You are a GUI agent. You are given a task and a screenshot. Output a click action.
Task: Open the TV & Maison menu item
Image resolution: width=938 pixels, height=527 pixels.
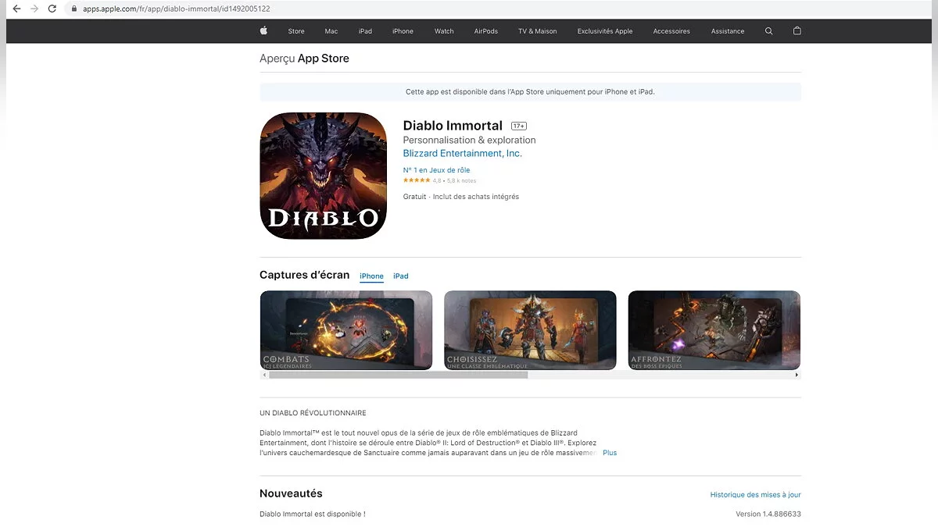point(538,31)
